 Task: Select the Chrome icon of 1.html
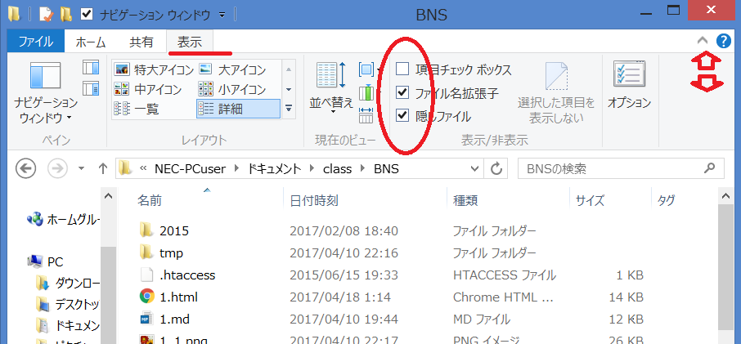coord(147,297)
